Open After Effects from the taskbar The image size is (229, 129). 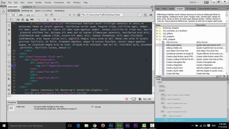pyautogui.click(x=127, y=125)
